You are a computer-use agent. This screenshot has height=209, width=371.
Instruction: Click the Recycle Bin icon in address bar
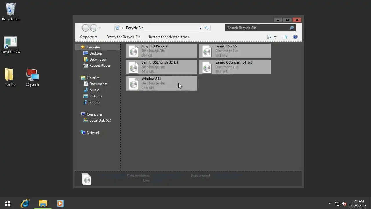[118, 28]
